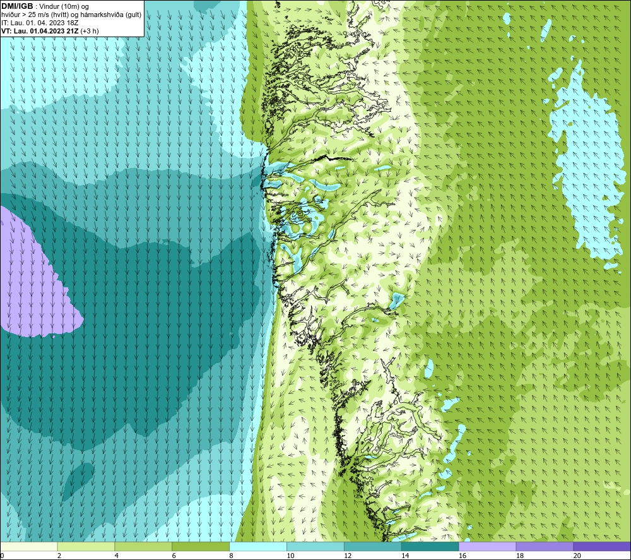Screen dimensions: 631x560
Task: Click the "VT: Lau. 01.04.2023 21Z (+3 h)" line
Action: click(50, 31)
